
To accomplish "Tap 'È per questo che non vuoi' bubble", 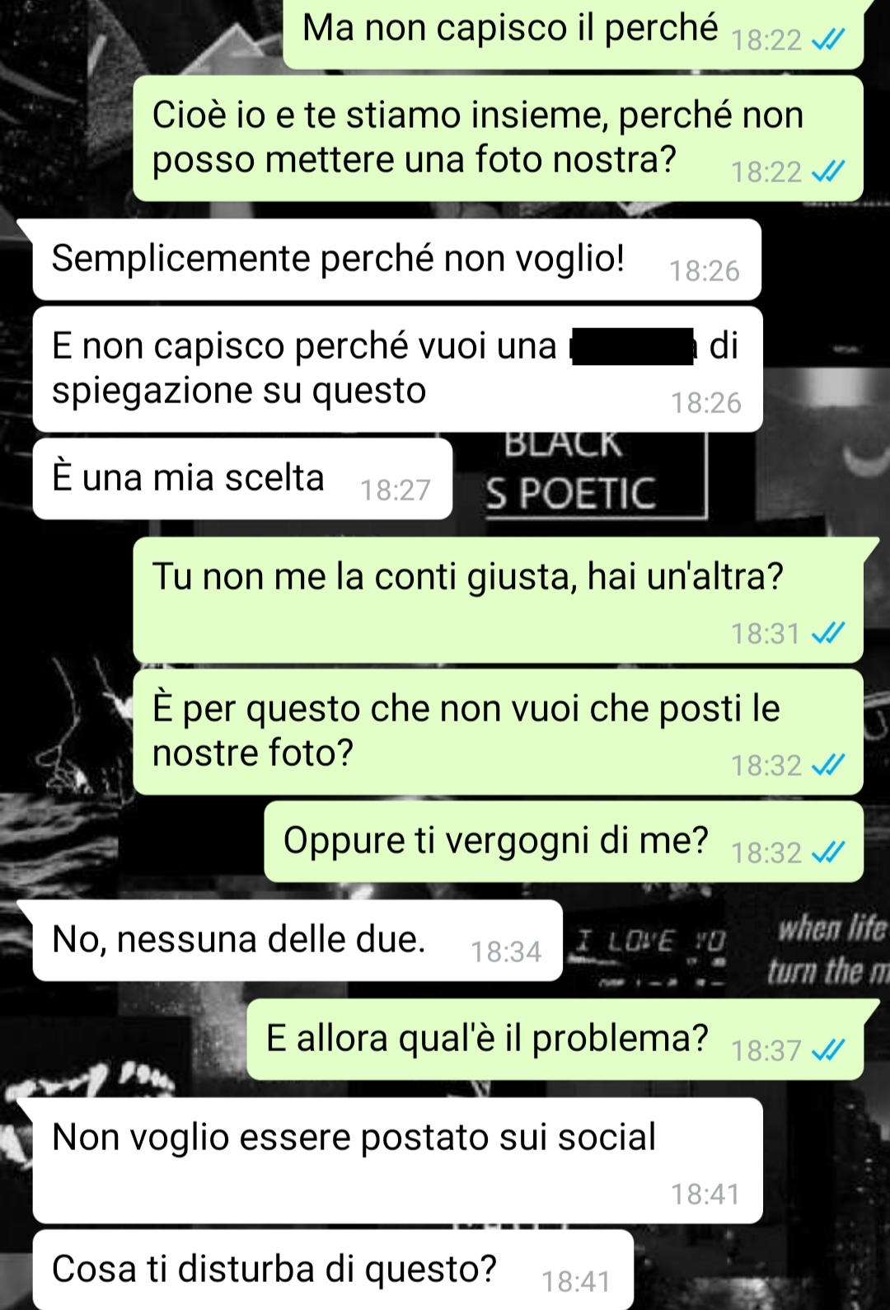I will pos(498,732).
